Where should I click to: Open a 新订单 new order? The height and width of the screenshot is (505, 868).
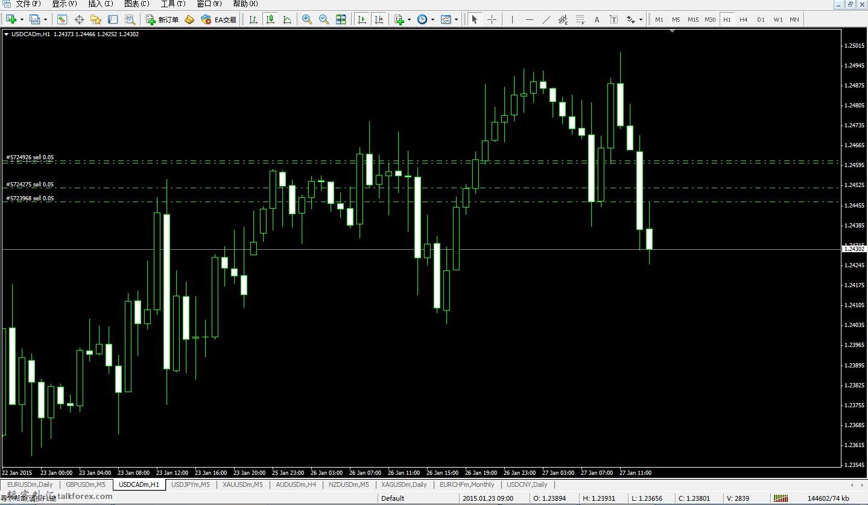[163, 19]
